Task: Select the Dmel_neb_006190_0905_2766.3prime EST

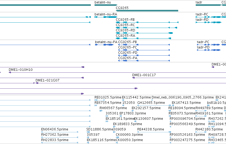Action: 152,100
